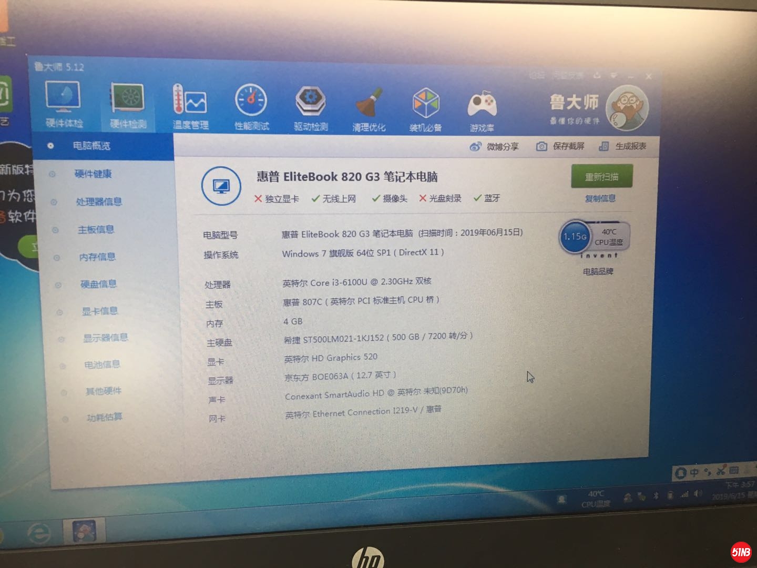Open the 游戏库 game library

482,111
